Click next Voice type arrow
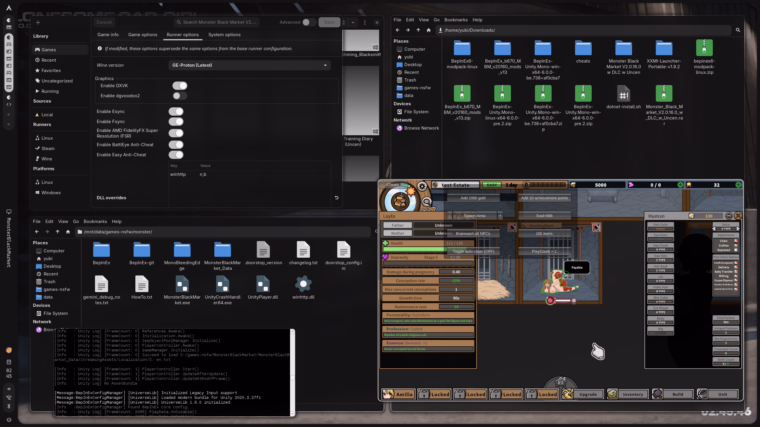The width and height of the screenshot is (760, 427). pos(738,229)
